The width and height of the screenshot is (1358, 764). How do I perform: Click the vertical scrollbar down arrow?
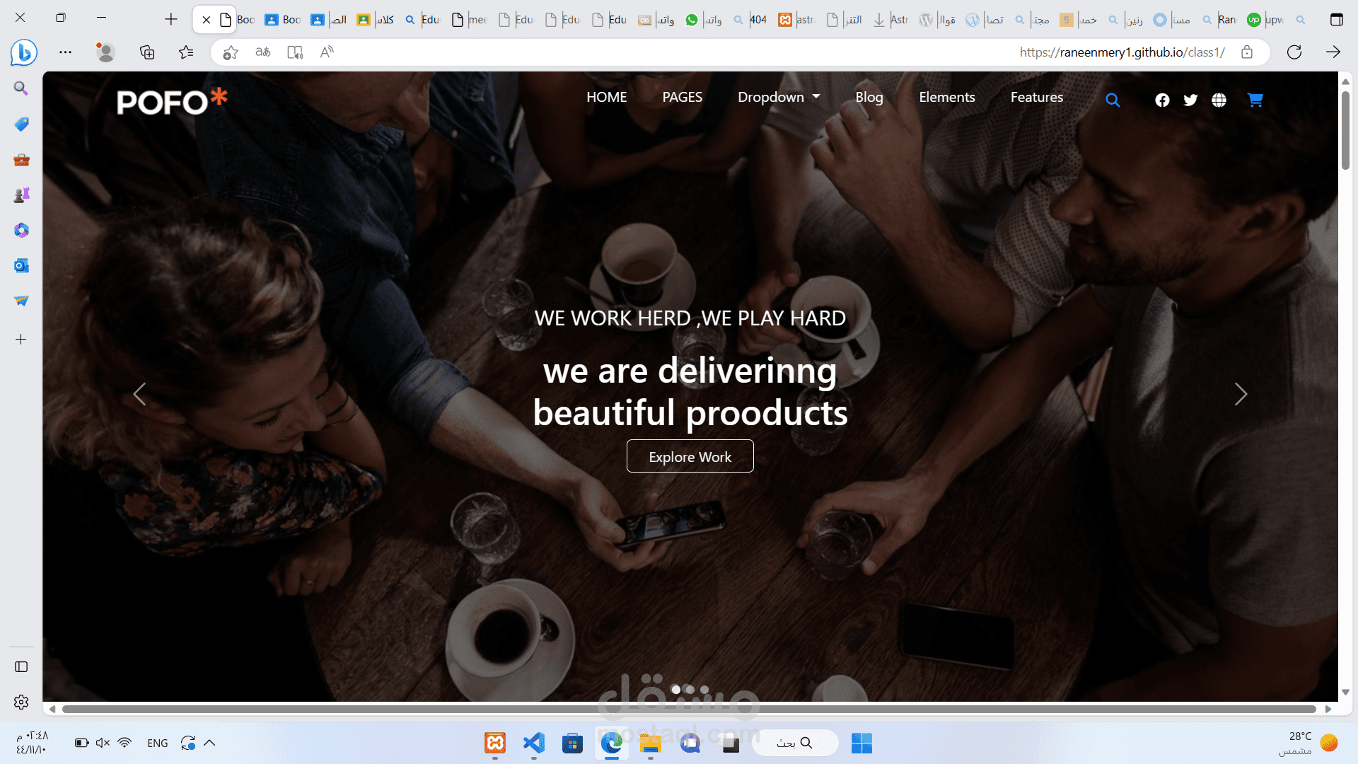(x=1345, y=693)
